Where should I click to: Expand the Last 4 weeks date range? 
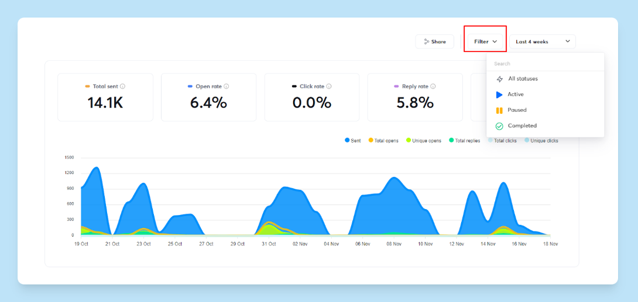point(543,41)
